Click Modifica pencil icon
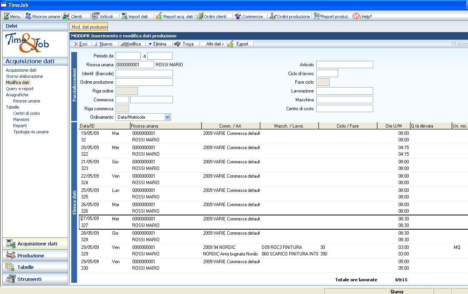The image size is (468, 294). pyautogui.click(x=122, y=44)
